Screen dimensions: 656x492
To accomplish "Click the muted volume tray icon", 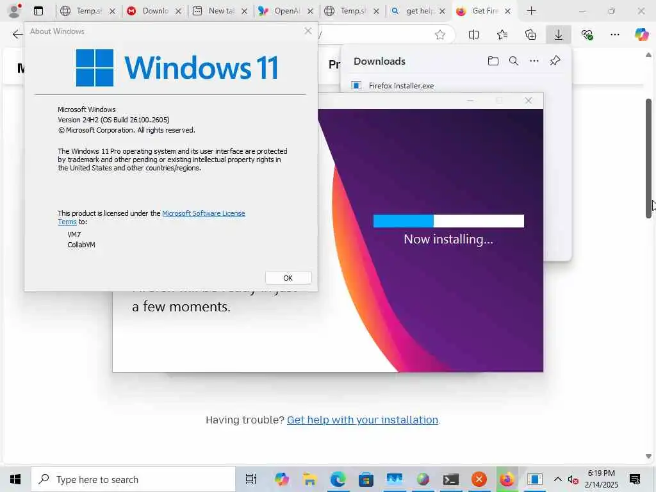I will 573,479.
